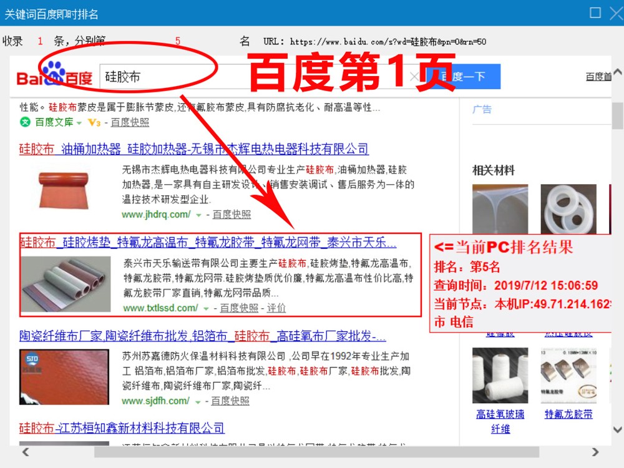Click the Baidu logo
The height and width of the screenshot is (468, 624).
click(54, 74)
